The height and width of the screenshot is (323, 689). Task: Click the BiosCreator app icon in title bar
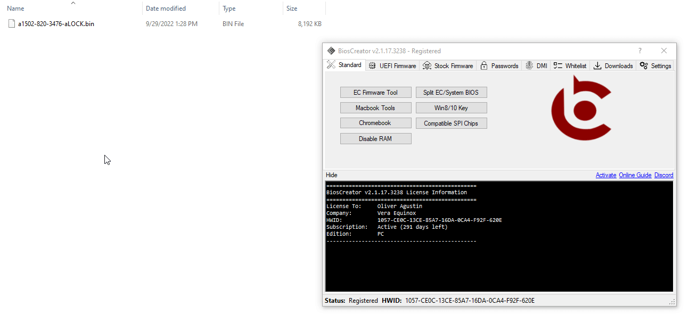(331, 51)
